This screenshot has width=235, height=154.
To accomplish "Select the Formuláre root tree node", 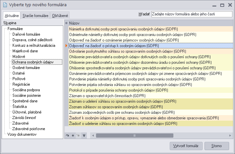I will coord(15,29).
